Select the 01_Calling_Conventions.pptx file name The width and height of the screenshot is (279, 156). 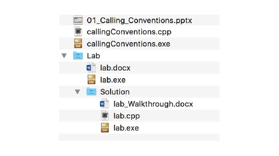139,21
